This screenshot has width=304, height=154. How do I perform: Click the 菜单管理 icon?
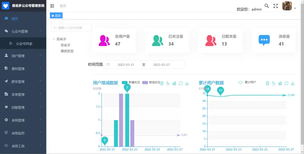click(6, 94)
